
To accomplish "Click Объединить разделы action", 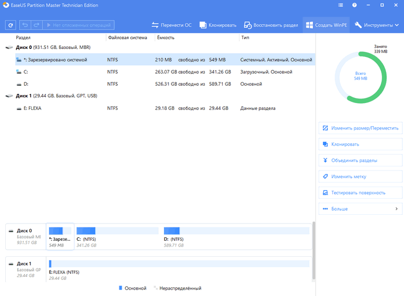I will pos(354,160).
